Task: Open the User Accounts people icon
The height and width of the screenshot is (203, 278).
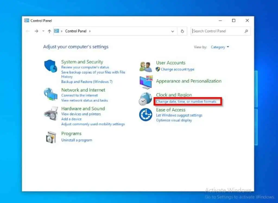Action: point(146,67)
